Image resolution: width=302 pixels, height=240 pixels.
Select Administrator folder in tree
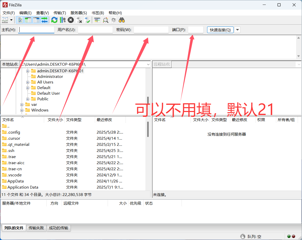(50, 76)
